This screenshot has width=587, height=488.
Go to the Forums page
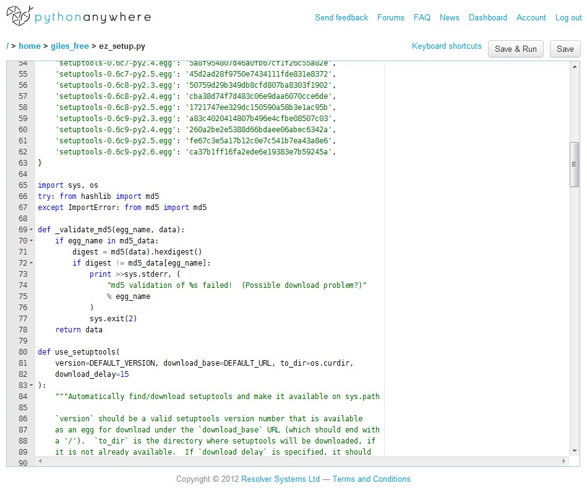tap(390, 17)
